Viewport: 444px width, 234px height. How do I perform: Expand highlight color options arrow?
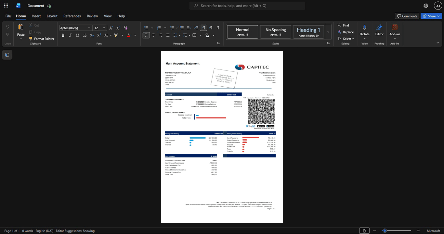(122, 35)
